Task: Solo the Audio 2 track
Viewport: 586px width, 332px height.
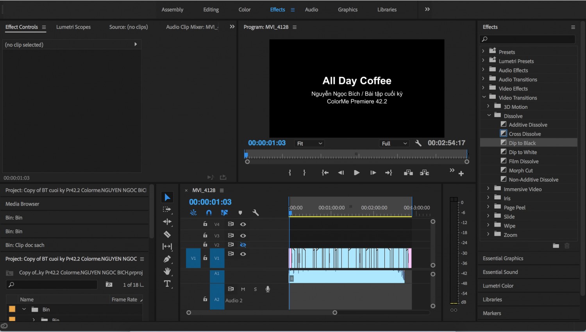Action: tap(255, 289)
